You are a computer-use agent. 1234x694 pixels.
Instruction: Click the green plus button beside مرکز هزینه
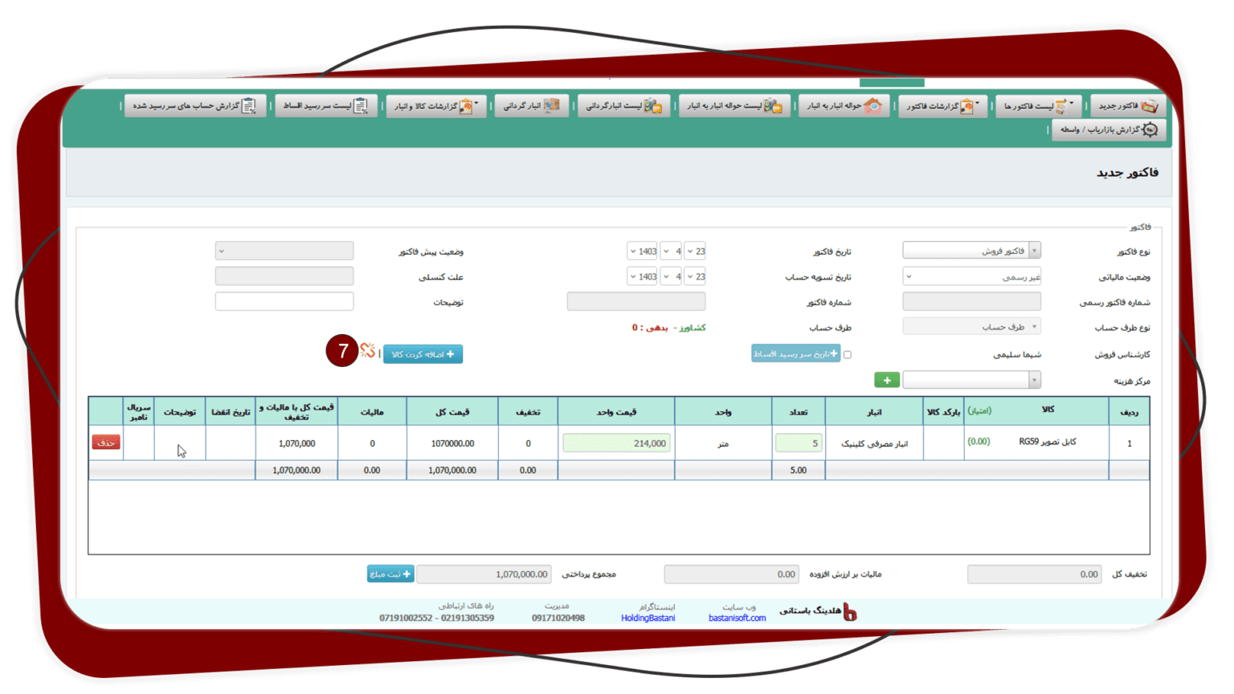pos(886,380)
